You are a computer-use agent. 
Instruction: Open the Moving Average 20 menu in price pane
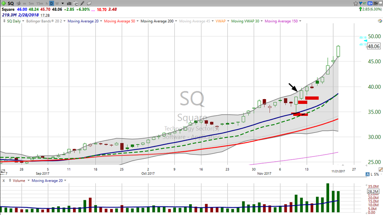click(x=85, y=21)
